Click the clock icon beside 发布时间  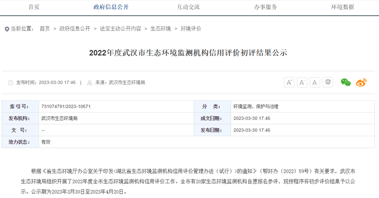10,83
